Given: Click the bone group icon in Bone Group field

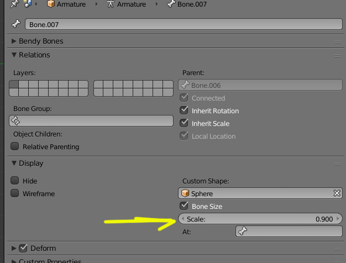Looking at the screenshot, I should (15, 120).
